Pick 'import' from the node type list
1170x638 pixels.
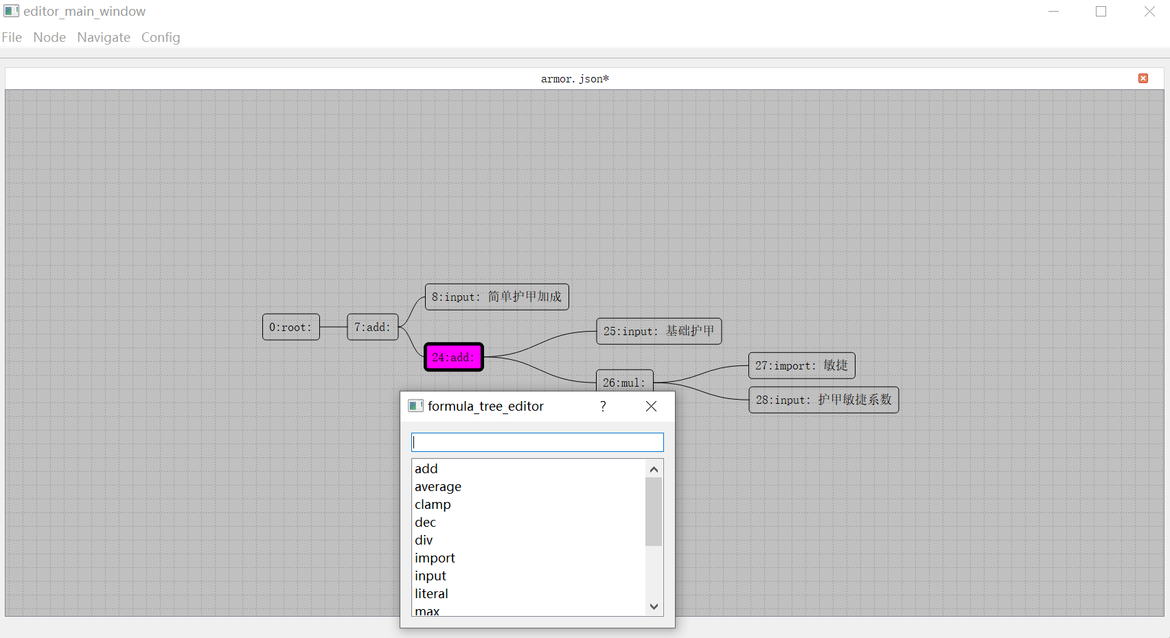click(435, 558)
